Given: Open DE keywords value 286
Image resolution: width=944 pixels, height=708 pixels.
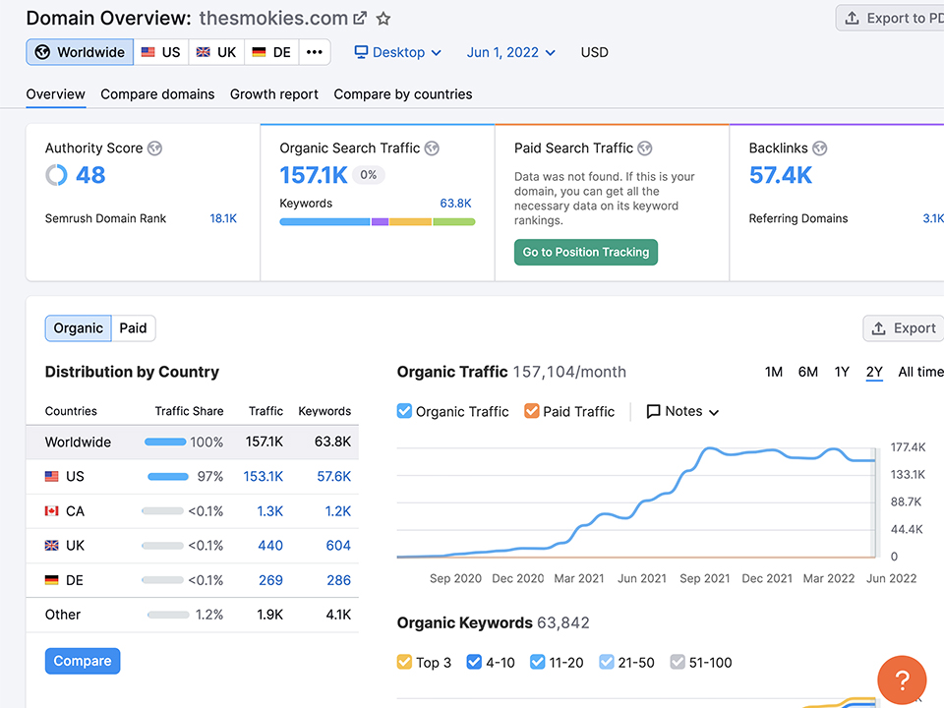Looking at the screenshot, I should click(339, 580).
